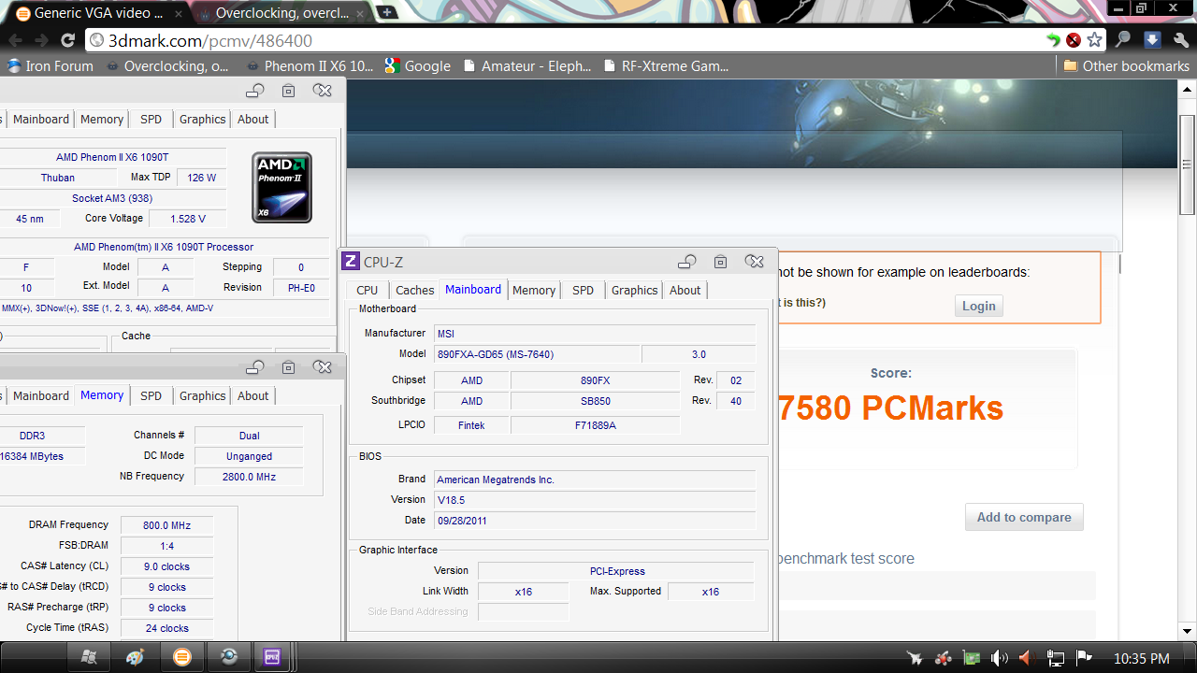Open About tab in front CPU-Z window
Viewport: 1197px width, 673px height.
(685, 291)
